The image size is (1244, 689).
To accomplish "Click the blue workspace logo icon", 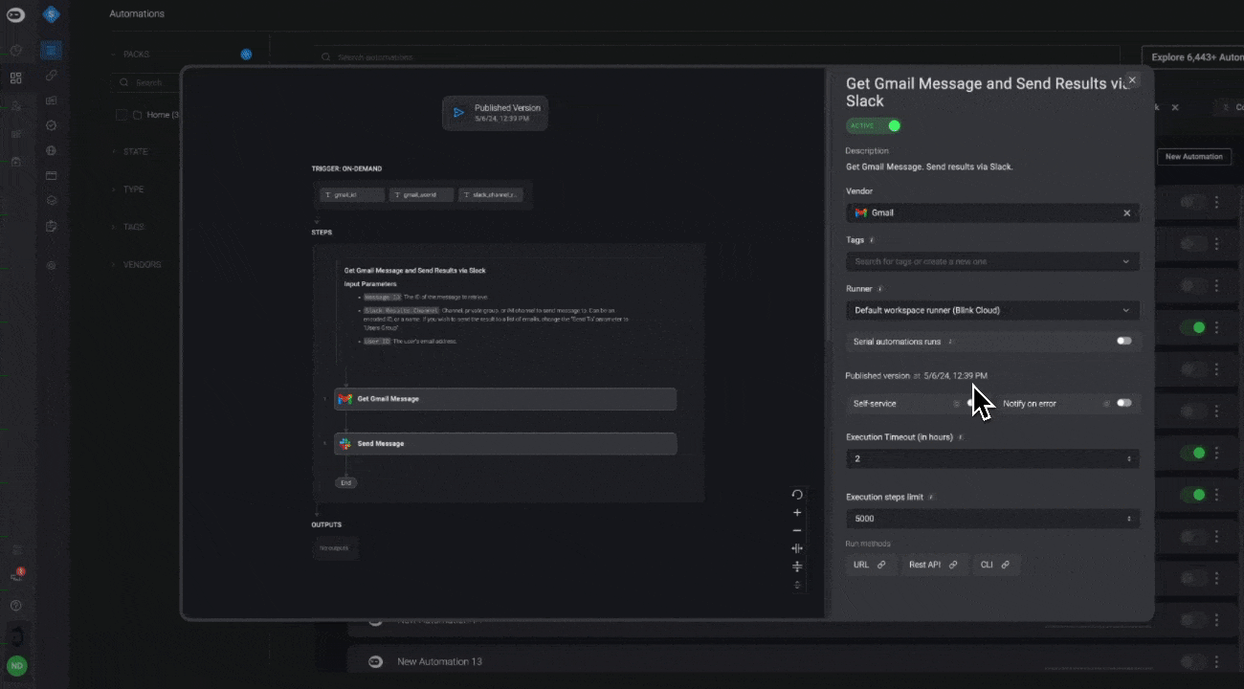I will tap(52, 13).
